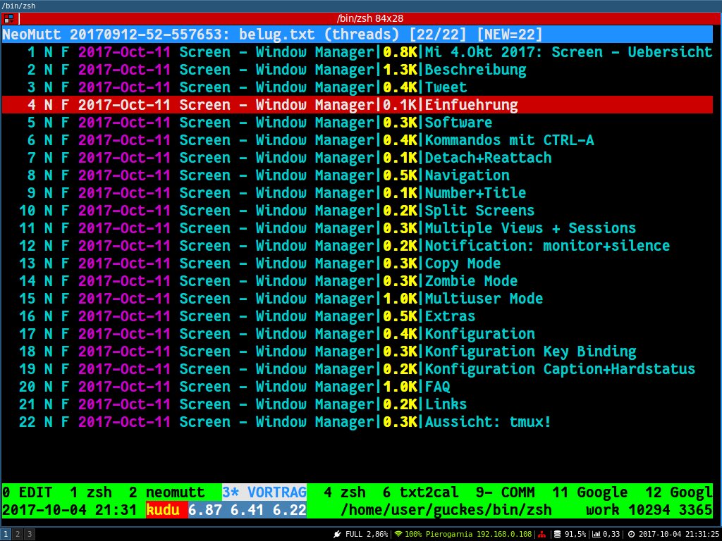Screen dimensions: 722x541
Task: Click the NeoMutt belug.txt status line
Action: click(357, 35)
